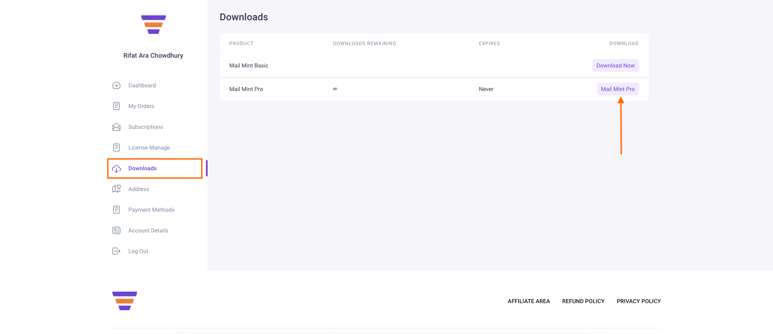This screenshot has width=773, height=334.
Task: Click the funnel logo above the username
Action: (x=153, y=24)
